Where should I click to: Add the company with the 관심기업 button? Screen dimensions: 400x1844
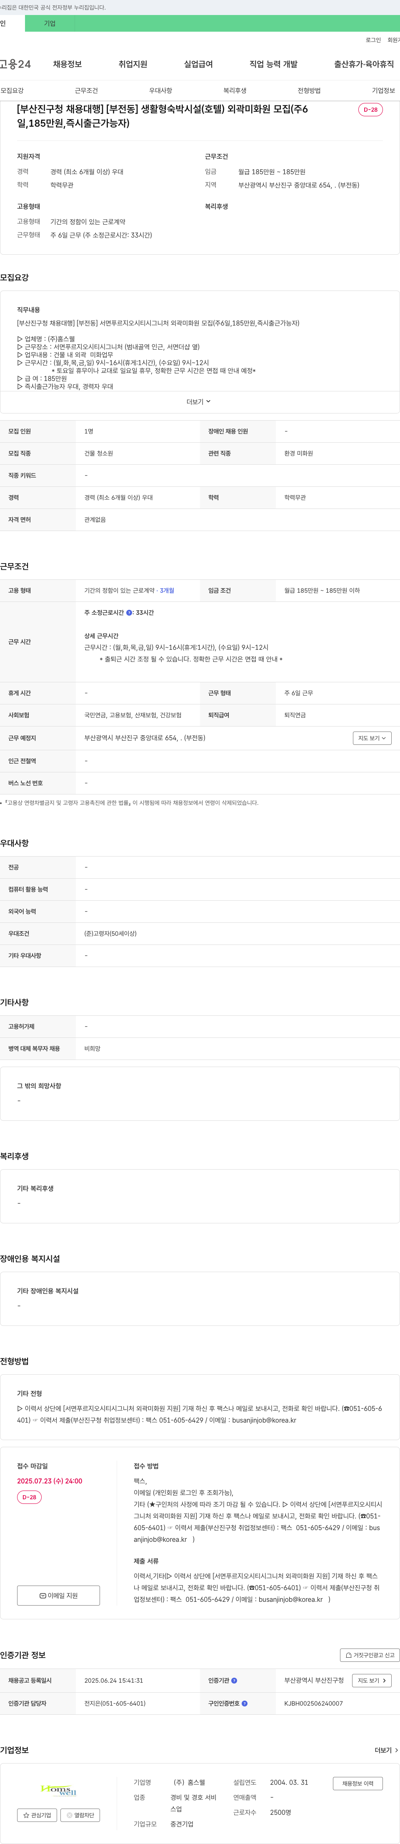click(37, 1815)
